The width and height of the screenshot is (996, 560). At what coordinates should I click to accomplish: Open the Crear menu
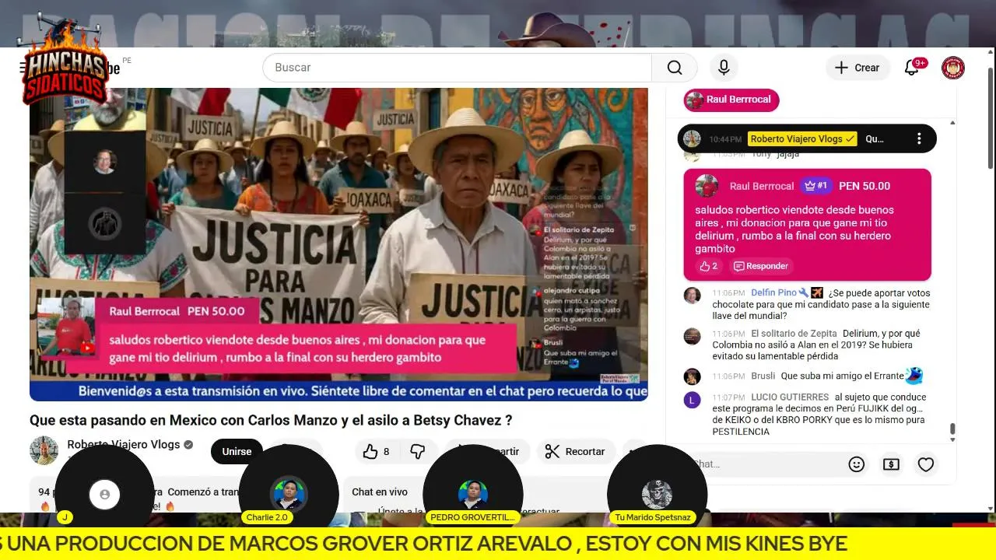(857, 68)
